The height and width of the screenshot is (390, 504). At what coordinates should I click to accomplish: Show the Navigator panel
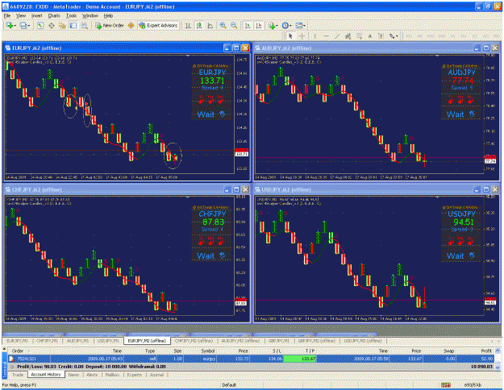click(x=62, y=25)
